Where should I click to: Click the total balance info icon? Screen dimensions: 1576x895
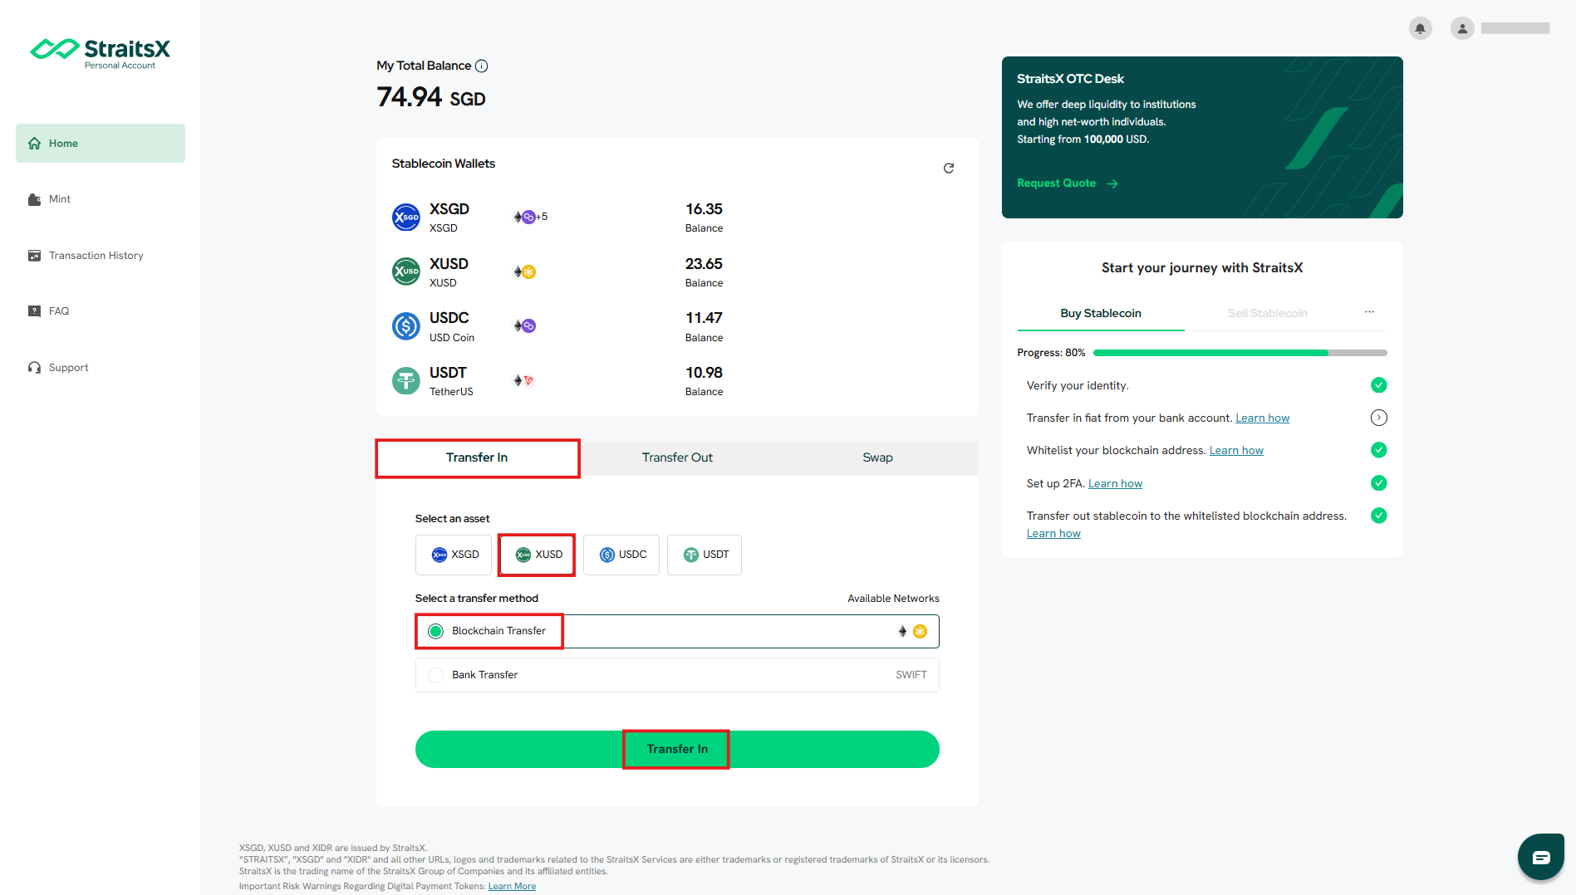tap(481, 66)
